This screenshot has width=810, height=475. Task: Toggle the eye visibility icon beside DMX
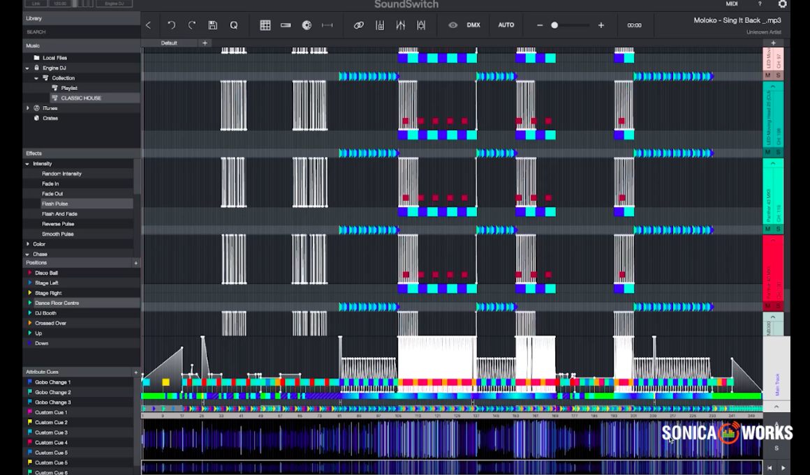[x=453, y=25]
